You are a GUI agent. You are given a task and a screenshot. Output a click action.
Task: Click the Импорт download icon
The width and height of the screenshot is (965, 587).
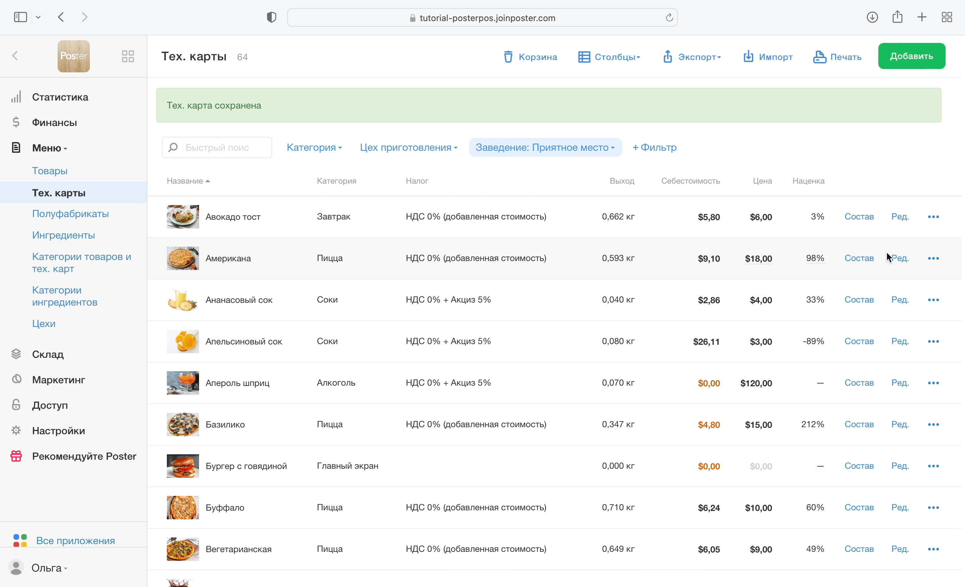coord(748,57)
